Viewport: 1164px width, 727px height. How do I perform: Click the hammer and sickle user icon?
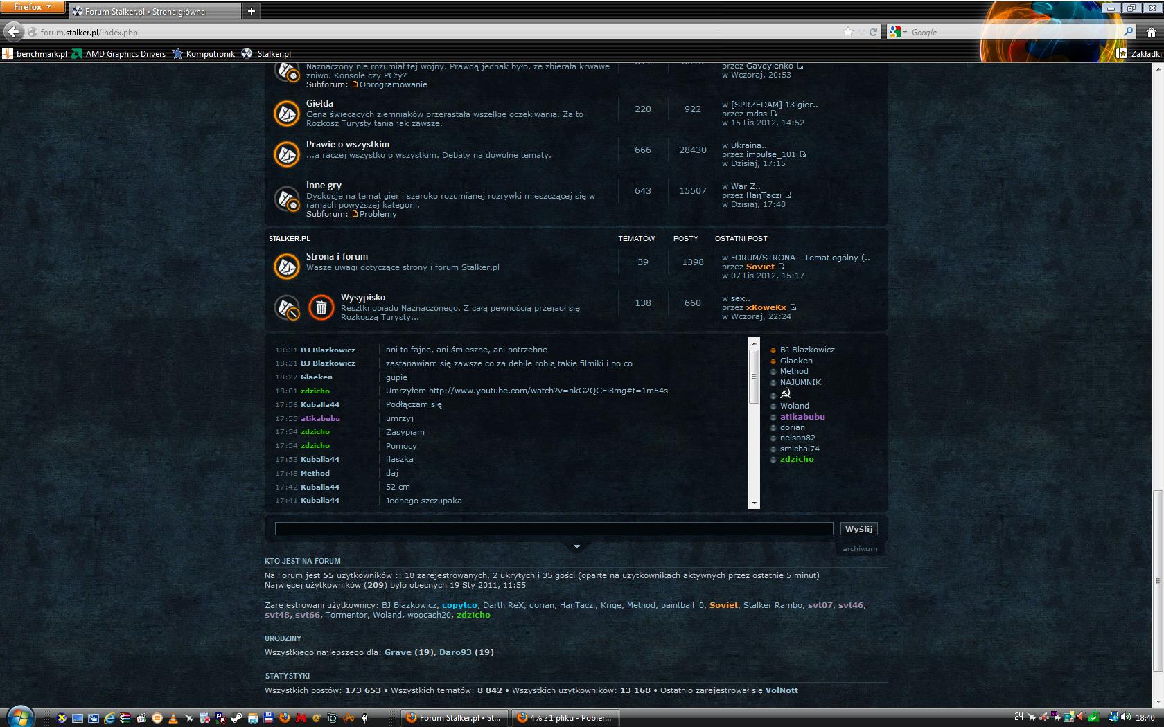tap(786, 393)
